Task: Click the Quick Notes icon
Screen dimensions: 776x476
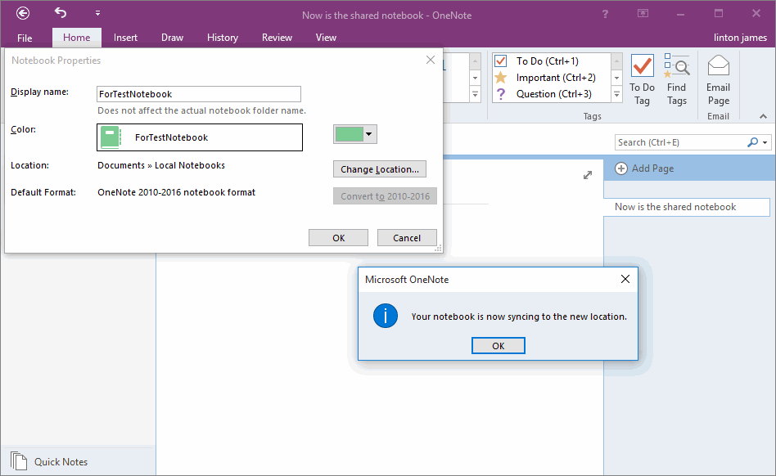Action: pos(19,460)
